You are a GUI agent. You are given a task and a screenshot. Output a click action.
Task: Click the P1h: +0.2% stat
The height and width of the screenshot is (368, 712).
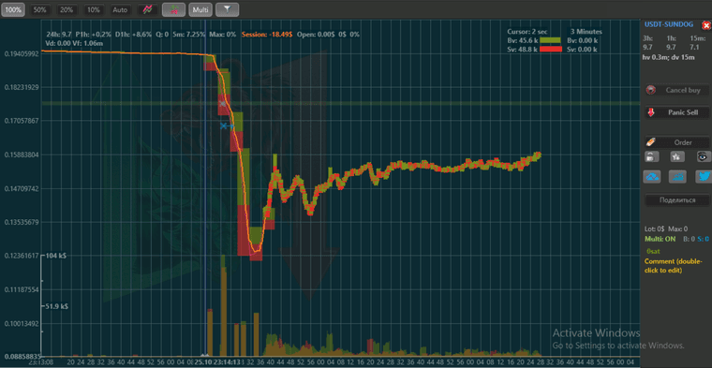[93, 34]
